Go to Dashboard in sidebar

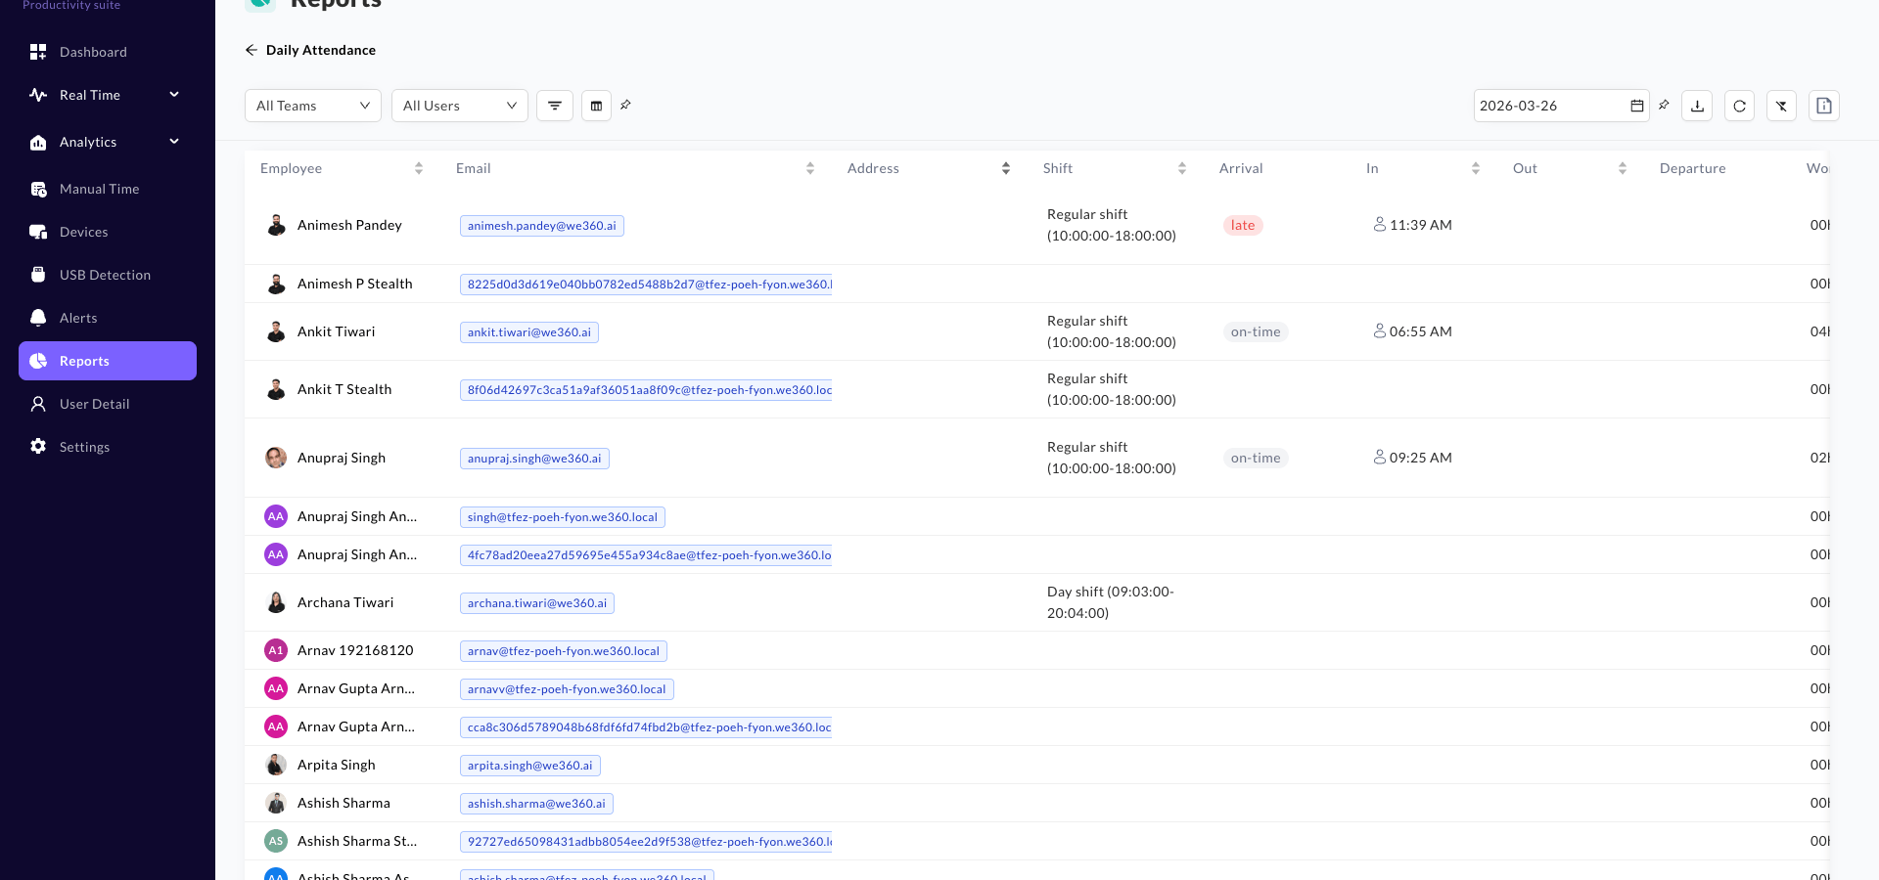[x=108, y=52]
